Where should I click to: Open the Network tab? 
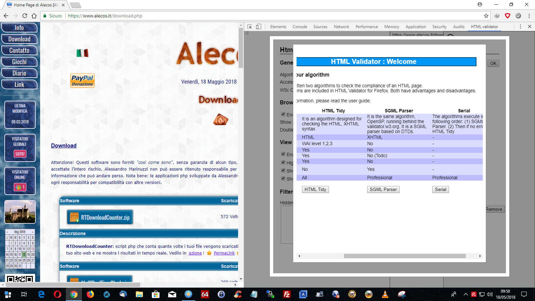(341, 27)
